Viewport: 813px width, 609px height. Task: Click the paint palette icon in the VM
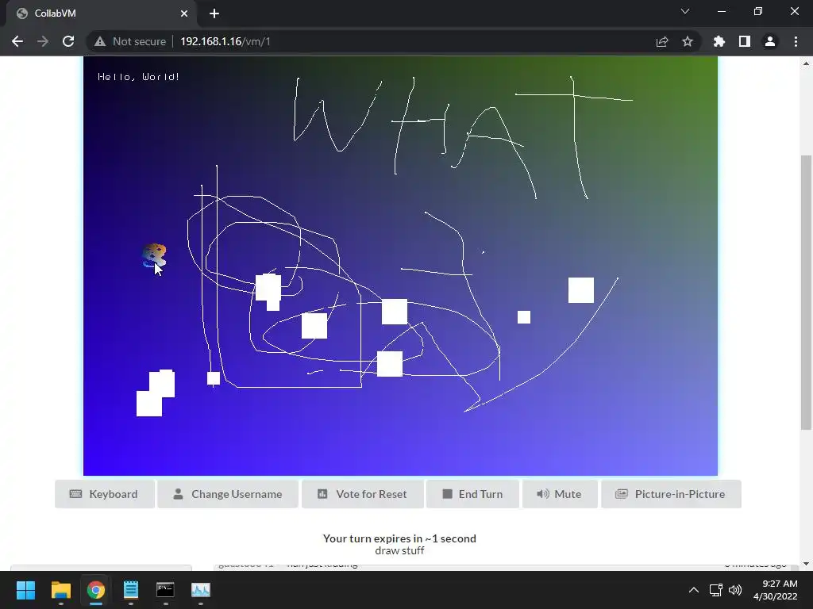(x=154, y=256)
